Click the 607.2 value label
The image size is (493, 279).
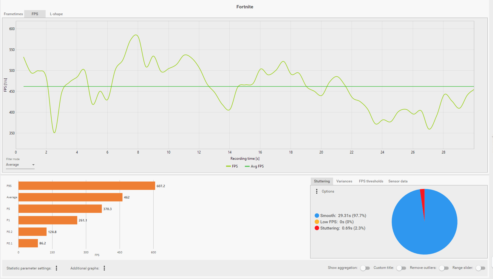[161, 186]
